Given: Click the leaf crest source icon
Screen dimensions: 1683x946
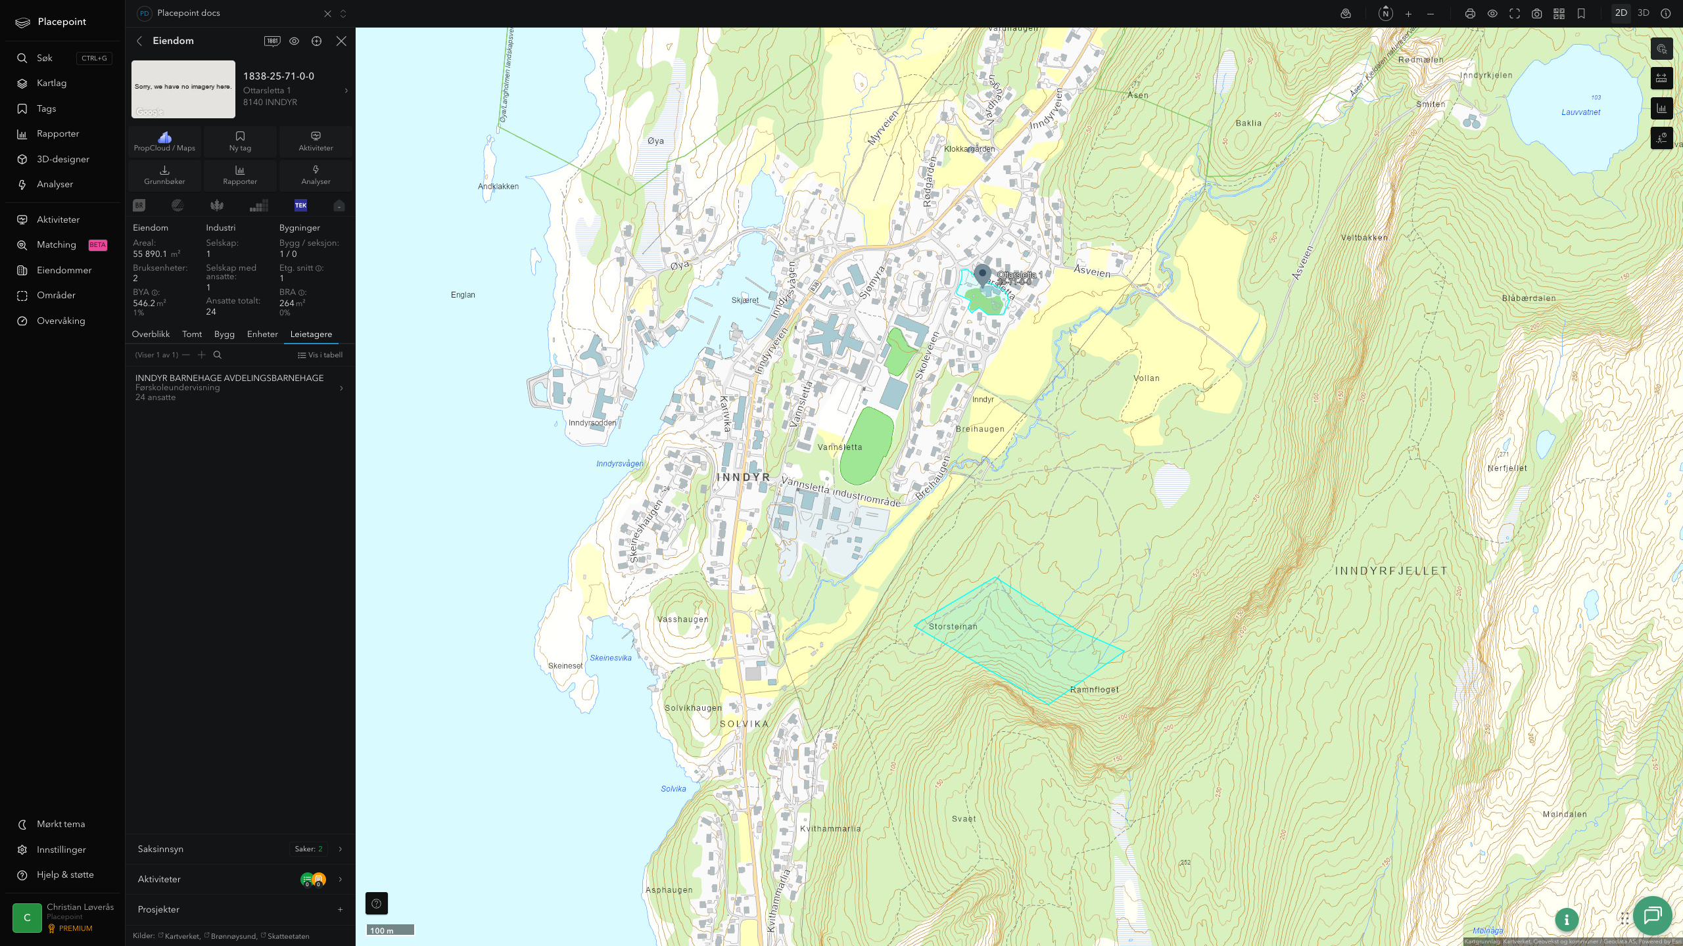Looking at the screenshot, I should [x=216, y=206].
